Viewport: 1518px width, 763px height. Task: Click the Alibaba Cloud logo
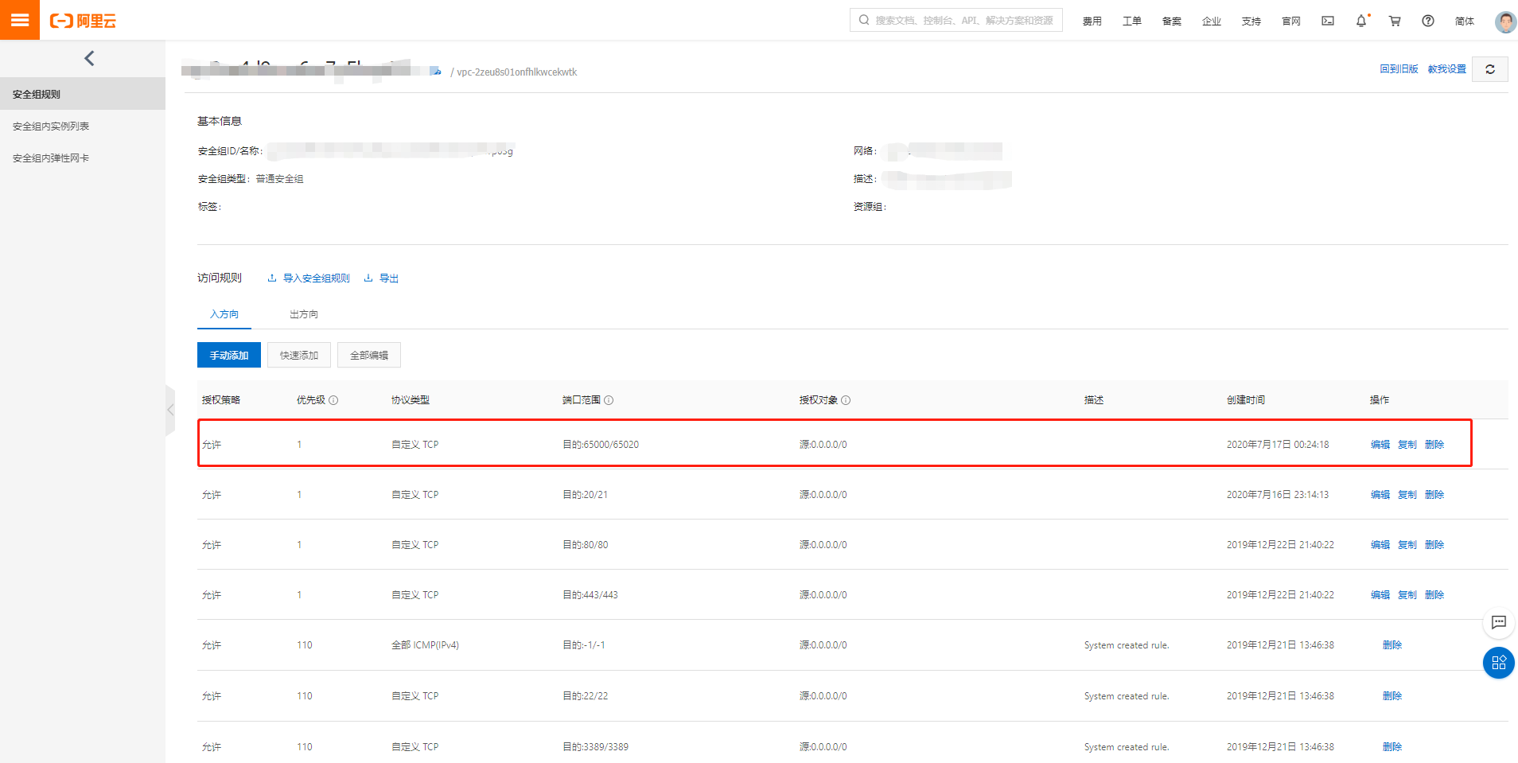[82, 21]
